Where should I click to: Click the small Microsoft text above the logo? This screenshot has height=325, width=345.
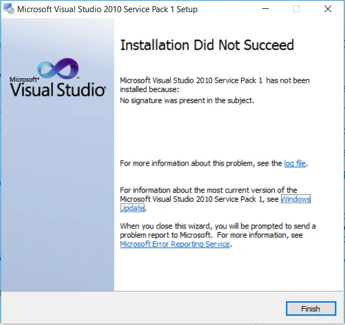(24, 79)
